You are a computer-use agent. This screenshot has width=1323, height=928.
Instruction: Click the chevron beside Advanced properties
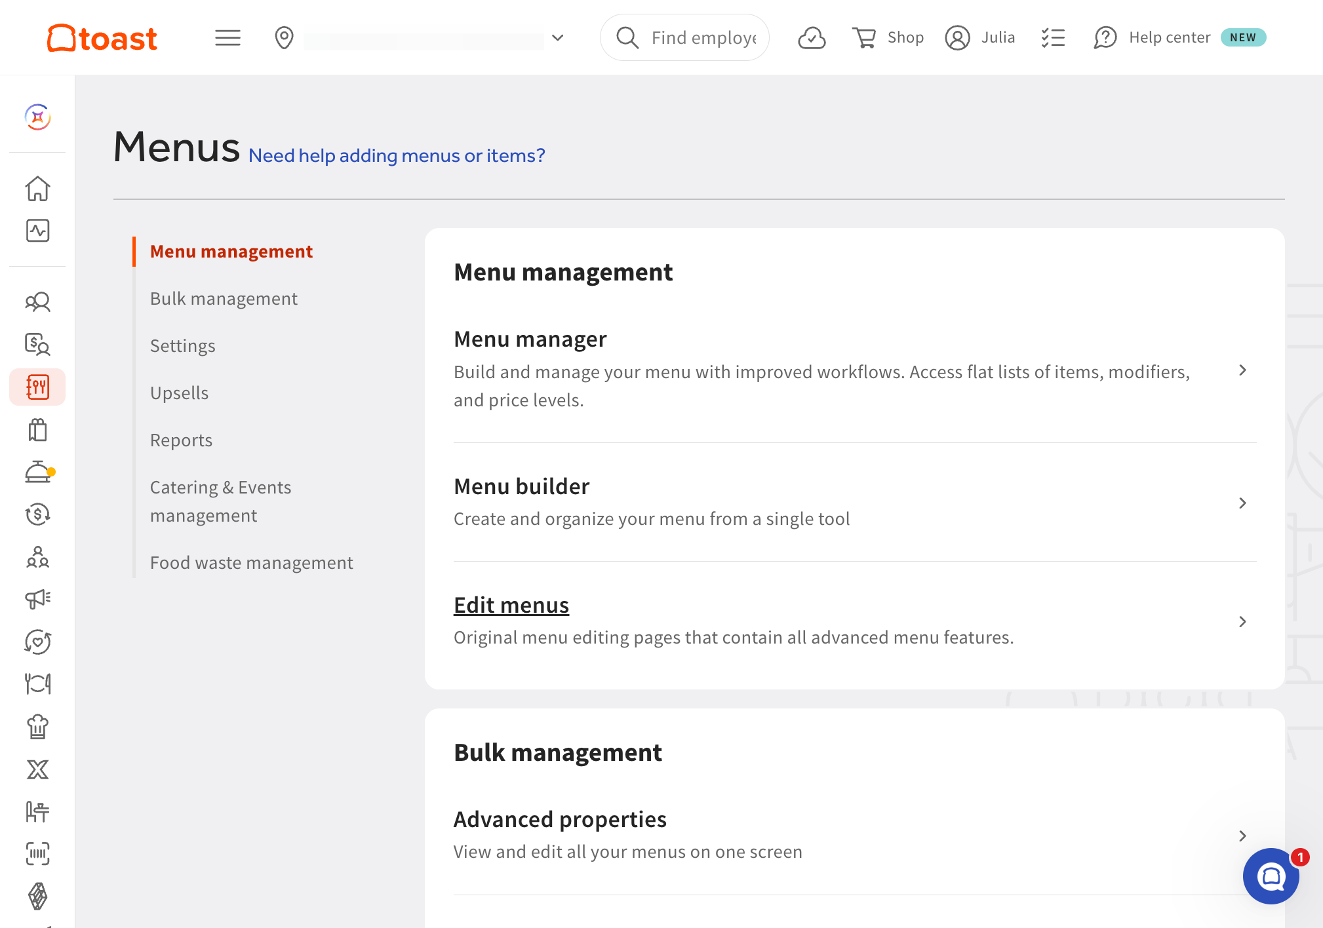(1242, 836)
